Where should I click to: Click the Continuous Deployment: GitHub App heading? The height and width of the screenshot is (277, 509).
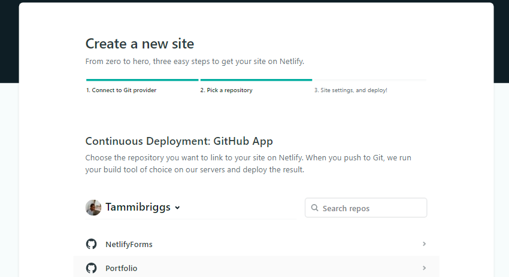[179, 141]
